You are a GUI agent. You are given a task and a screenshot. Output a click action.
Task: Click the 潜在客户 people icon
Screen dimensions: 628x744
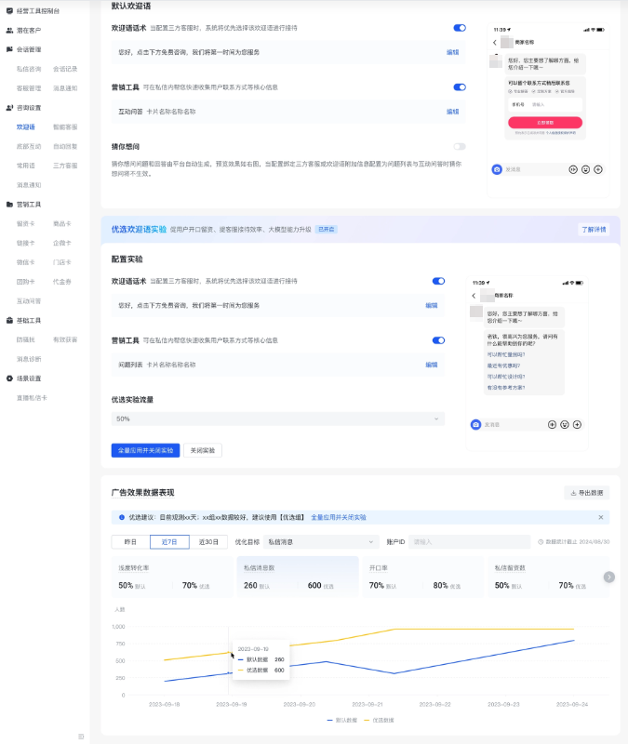pos(9,30)
